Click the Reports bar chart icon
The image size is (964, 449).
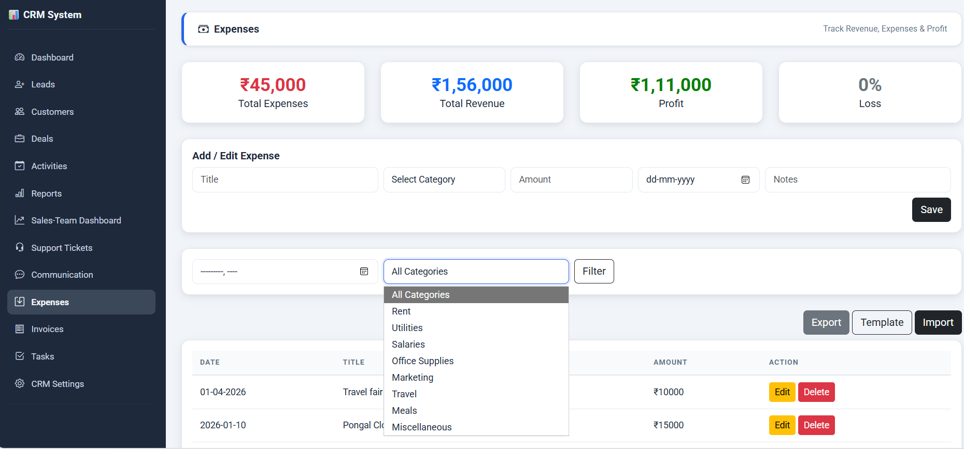[x=20, y=193]
